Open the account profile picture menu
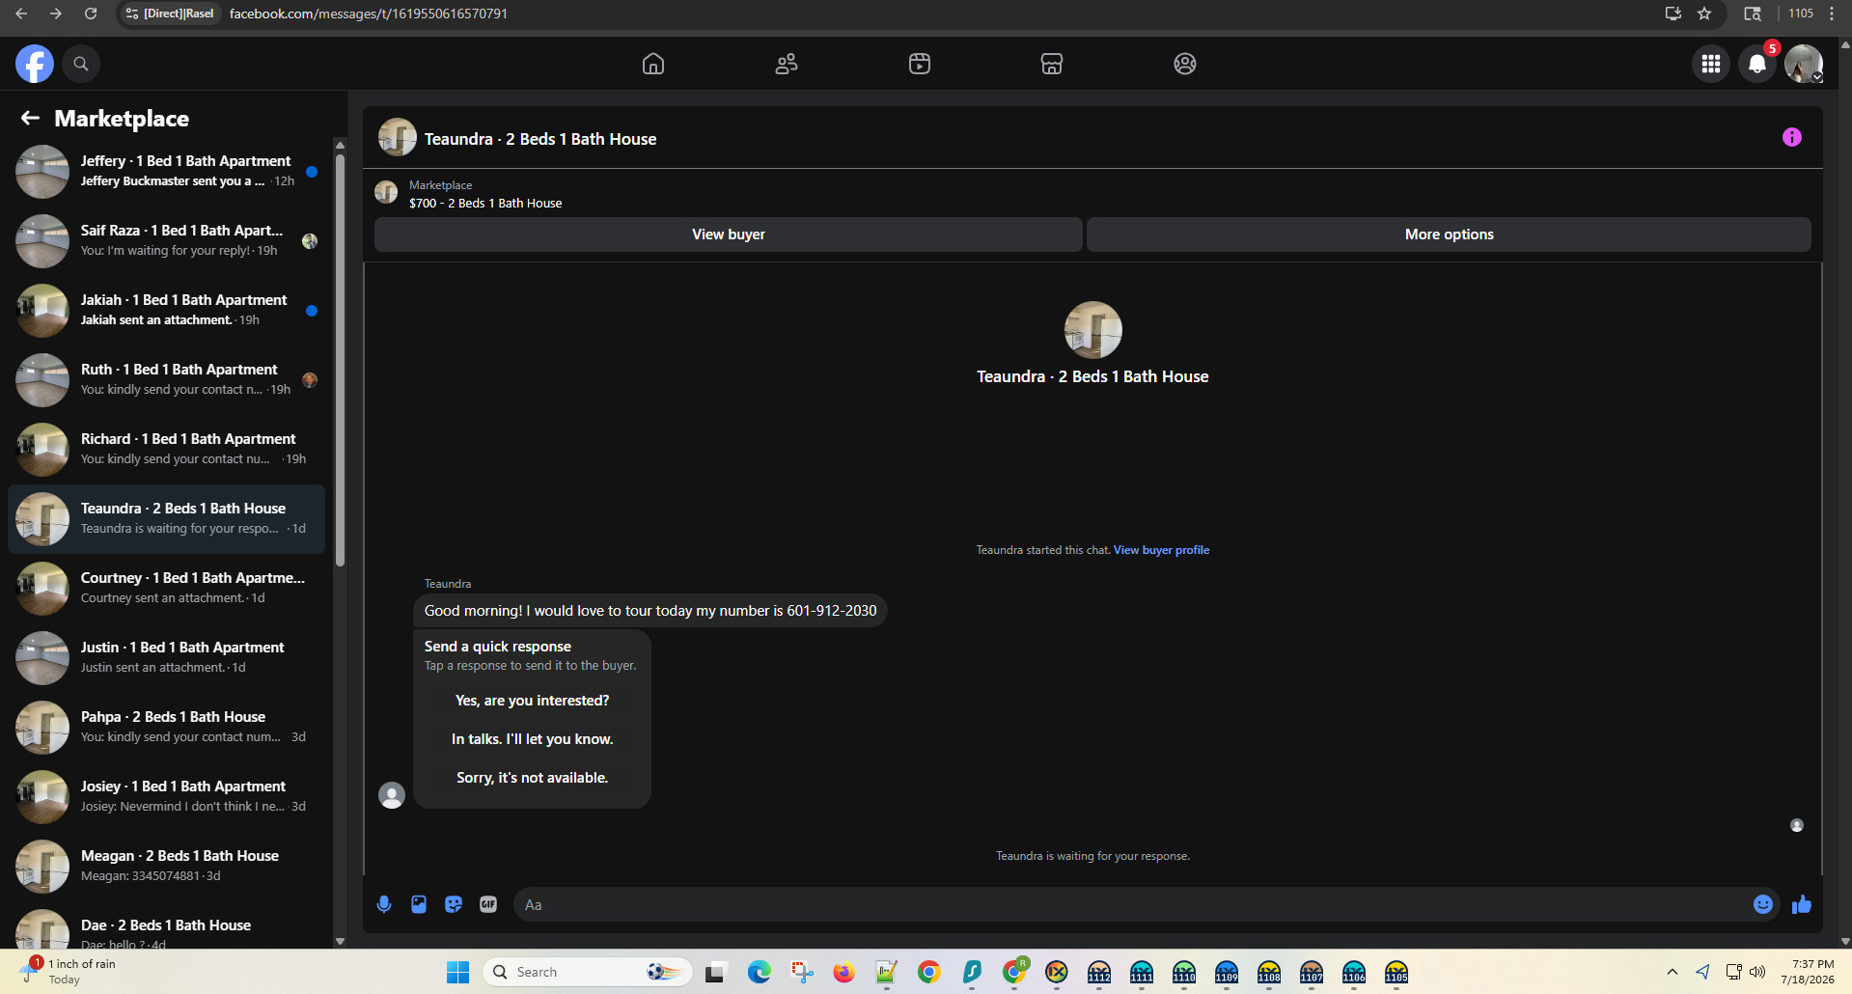Screen dimensions: 1852x994 [1803, 64]
